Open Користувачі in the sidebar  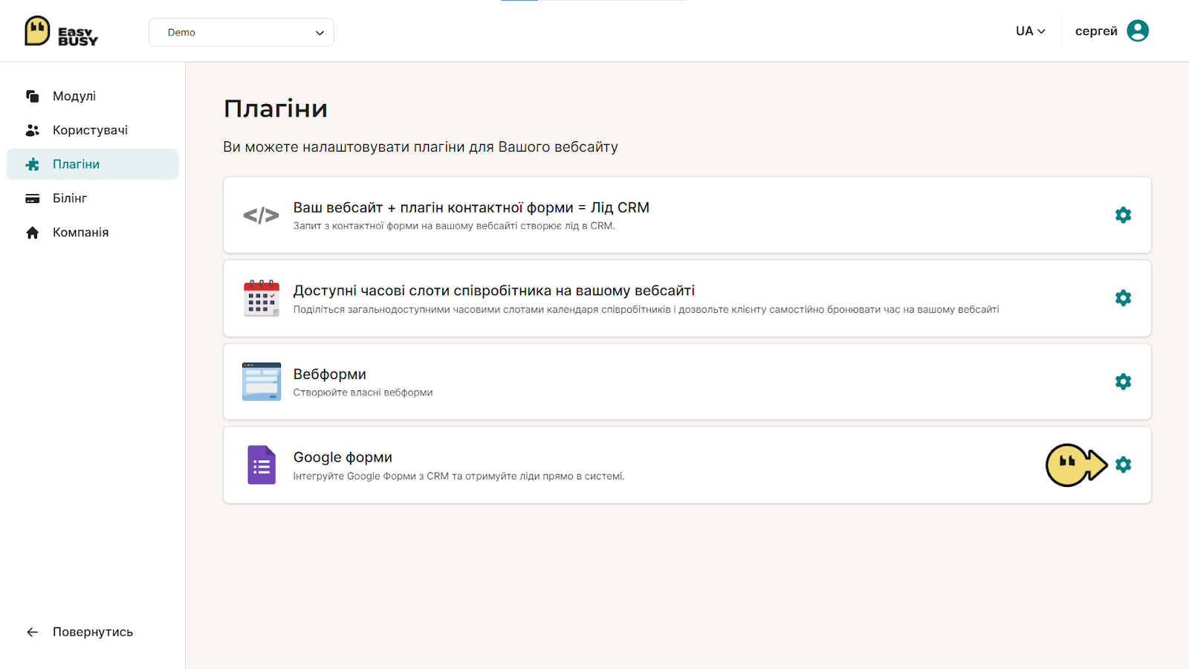(93, 130)
